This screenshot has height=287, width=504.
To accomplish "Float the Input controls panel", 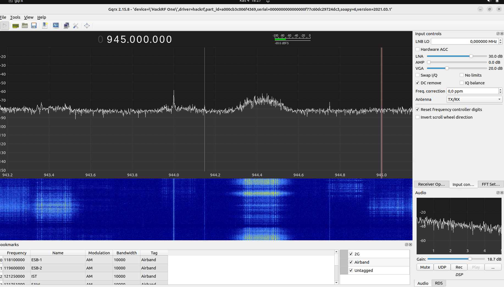I will [498, 34].
